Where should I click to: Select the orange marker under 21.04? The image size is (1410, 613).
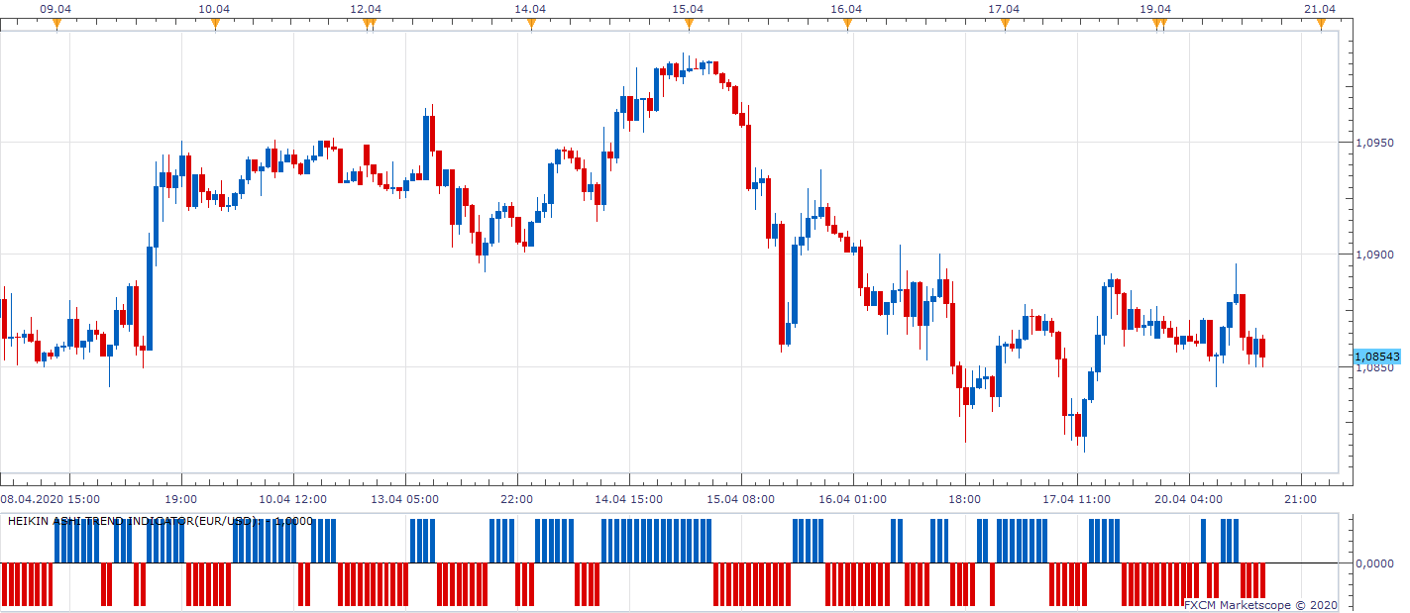point(1321,25)
